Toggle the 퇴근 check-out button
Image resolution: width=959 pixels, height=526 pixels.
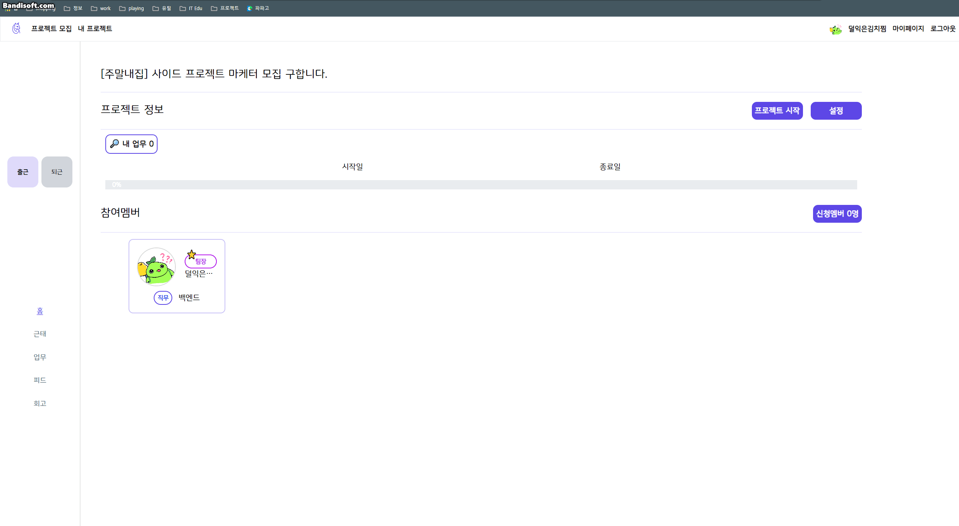point(57,172)
